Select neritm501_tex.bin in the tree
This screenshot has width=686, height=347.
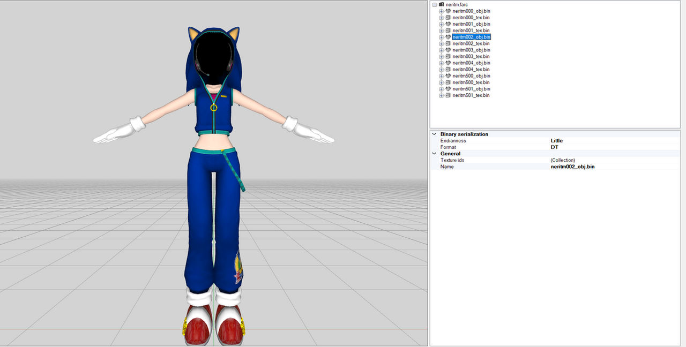471,95
